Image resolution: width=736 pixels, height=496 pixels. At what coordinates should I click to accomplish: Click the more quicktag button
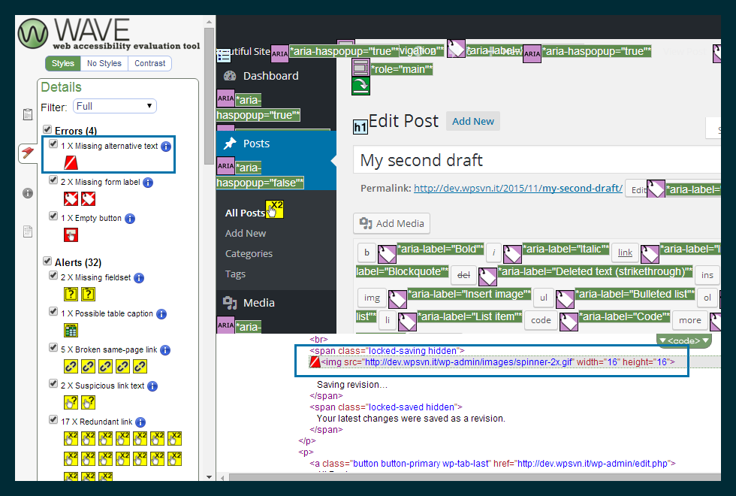pos(690,320)
